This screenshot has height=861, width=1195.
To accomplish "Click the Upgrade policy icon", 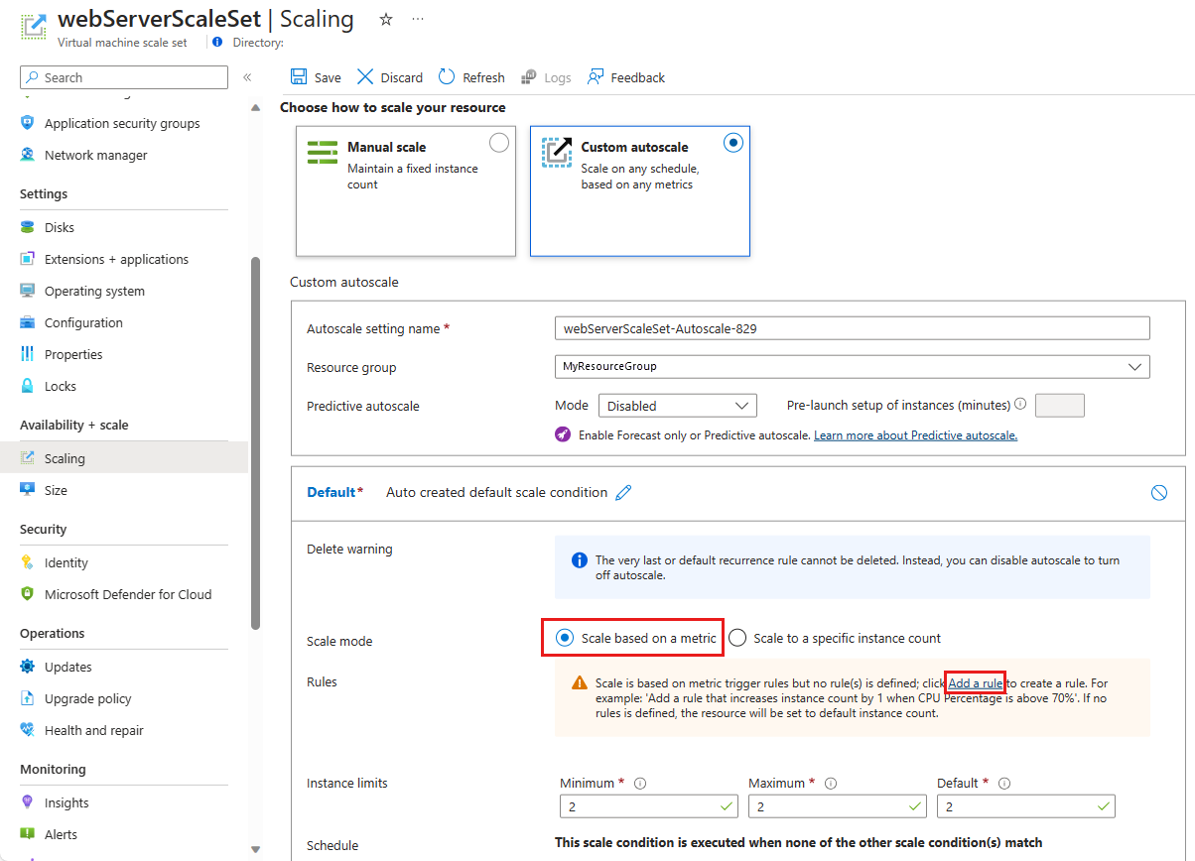I will coord(27,698).
